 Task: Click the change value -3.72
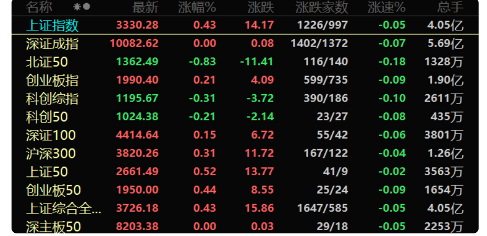point(260,98)
